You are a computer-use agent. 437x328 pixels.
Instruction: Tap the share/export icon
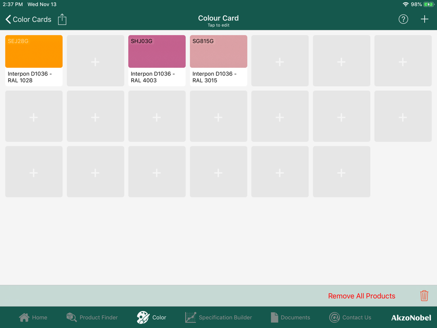click(x=62, y=20)
